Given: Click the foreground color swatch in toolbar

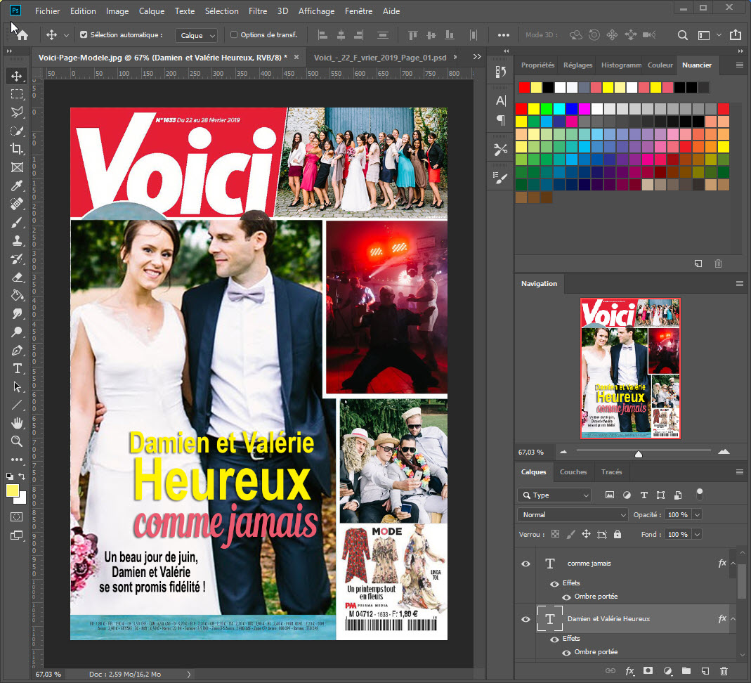Looking at the screenshot, I should tap(13, 490).
